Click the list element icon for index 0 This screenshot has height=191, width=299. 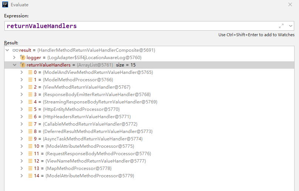point(30,72)
